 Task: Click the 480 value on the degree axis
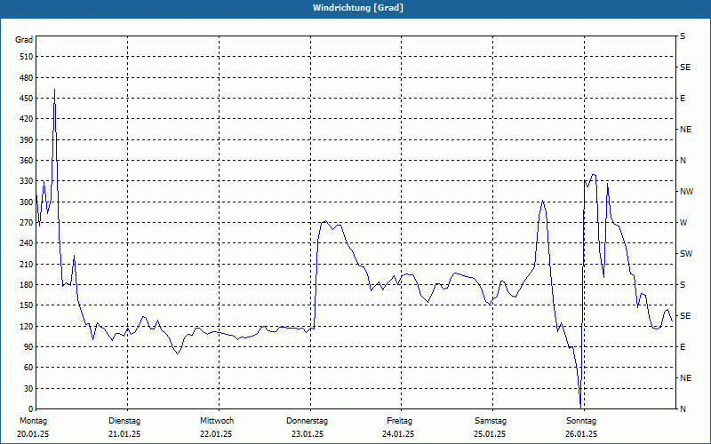[x=27, y=77]
